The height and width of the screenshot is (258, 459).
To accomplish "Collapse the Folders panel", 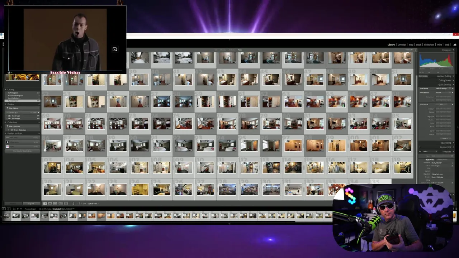I will coord(6,104).
